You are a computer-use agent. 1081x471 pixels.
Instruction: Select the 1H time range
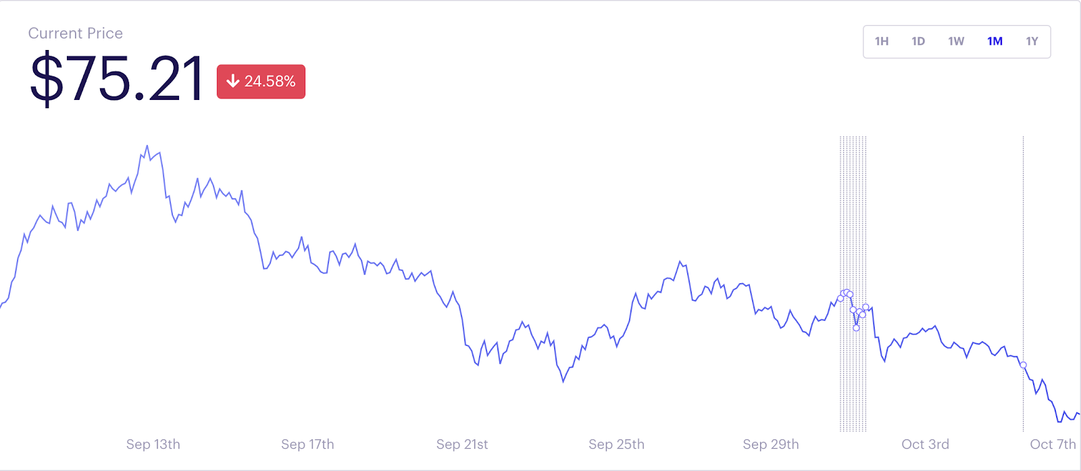(882, 41)
